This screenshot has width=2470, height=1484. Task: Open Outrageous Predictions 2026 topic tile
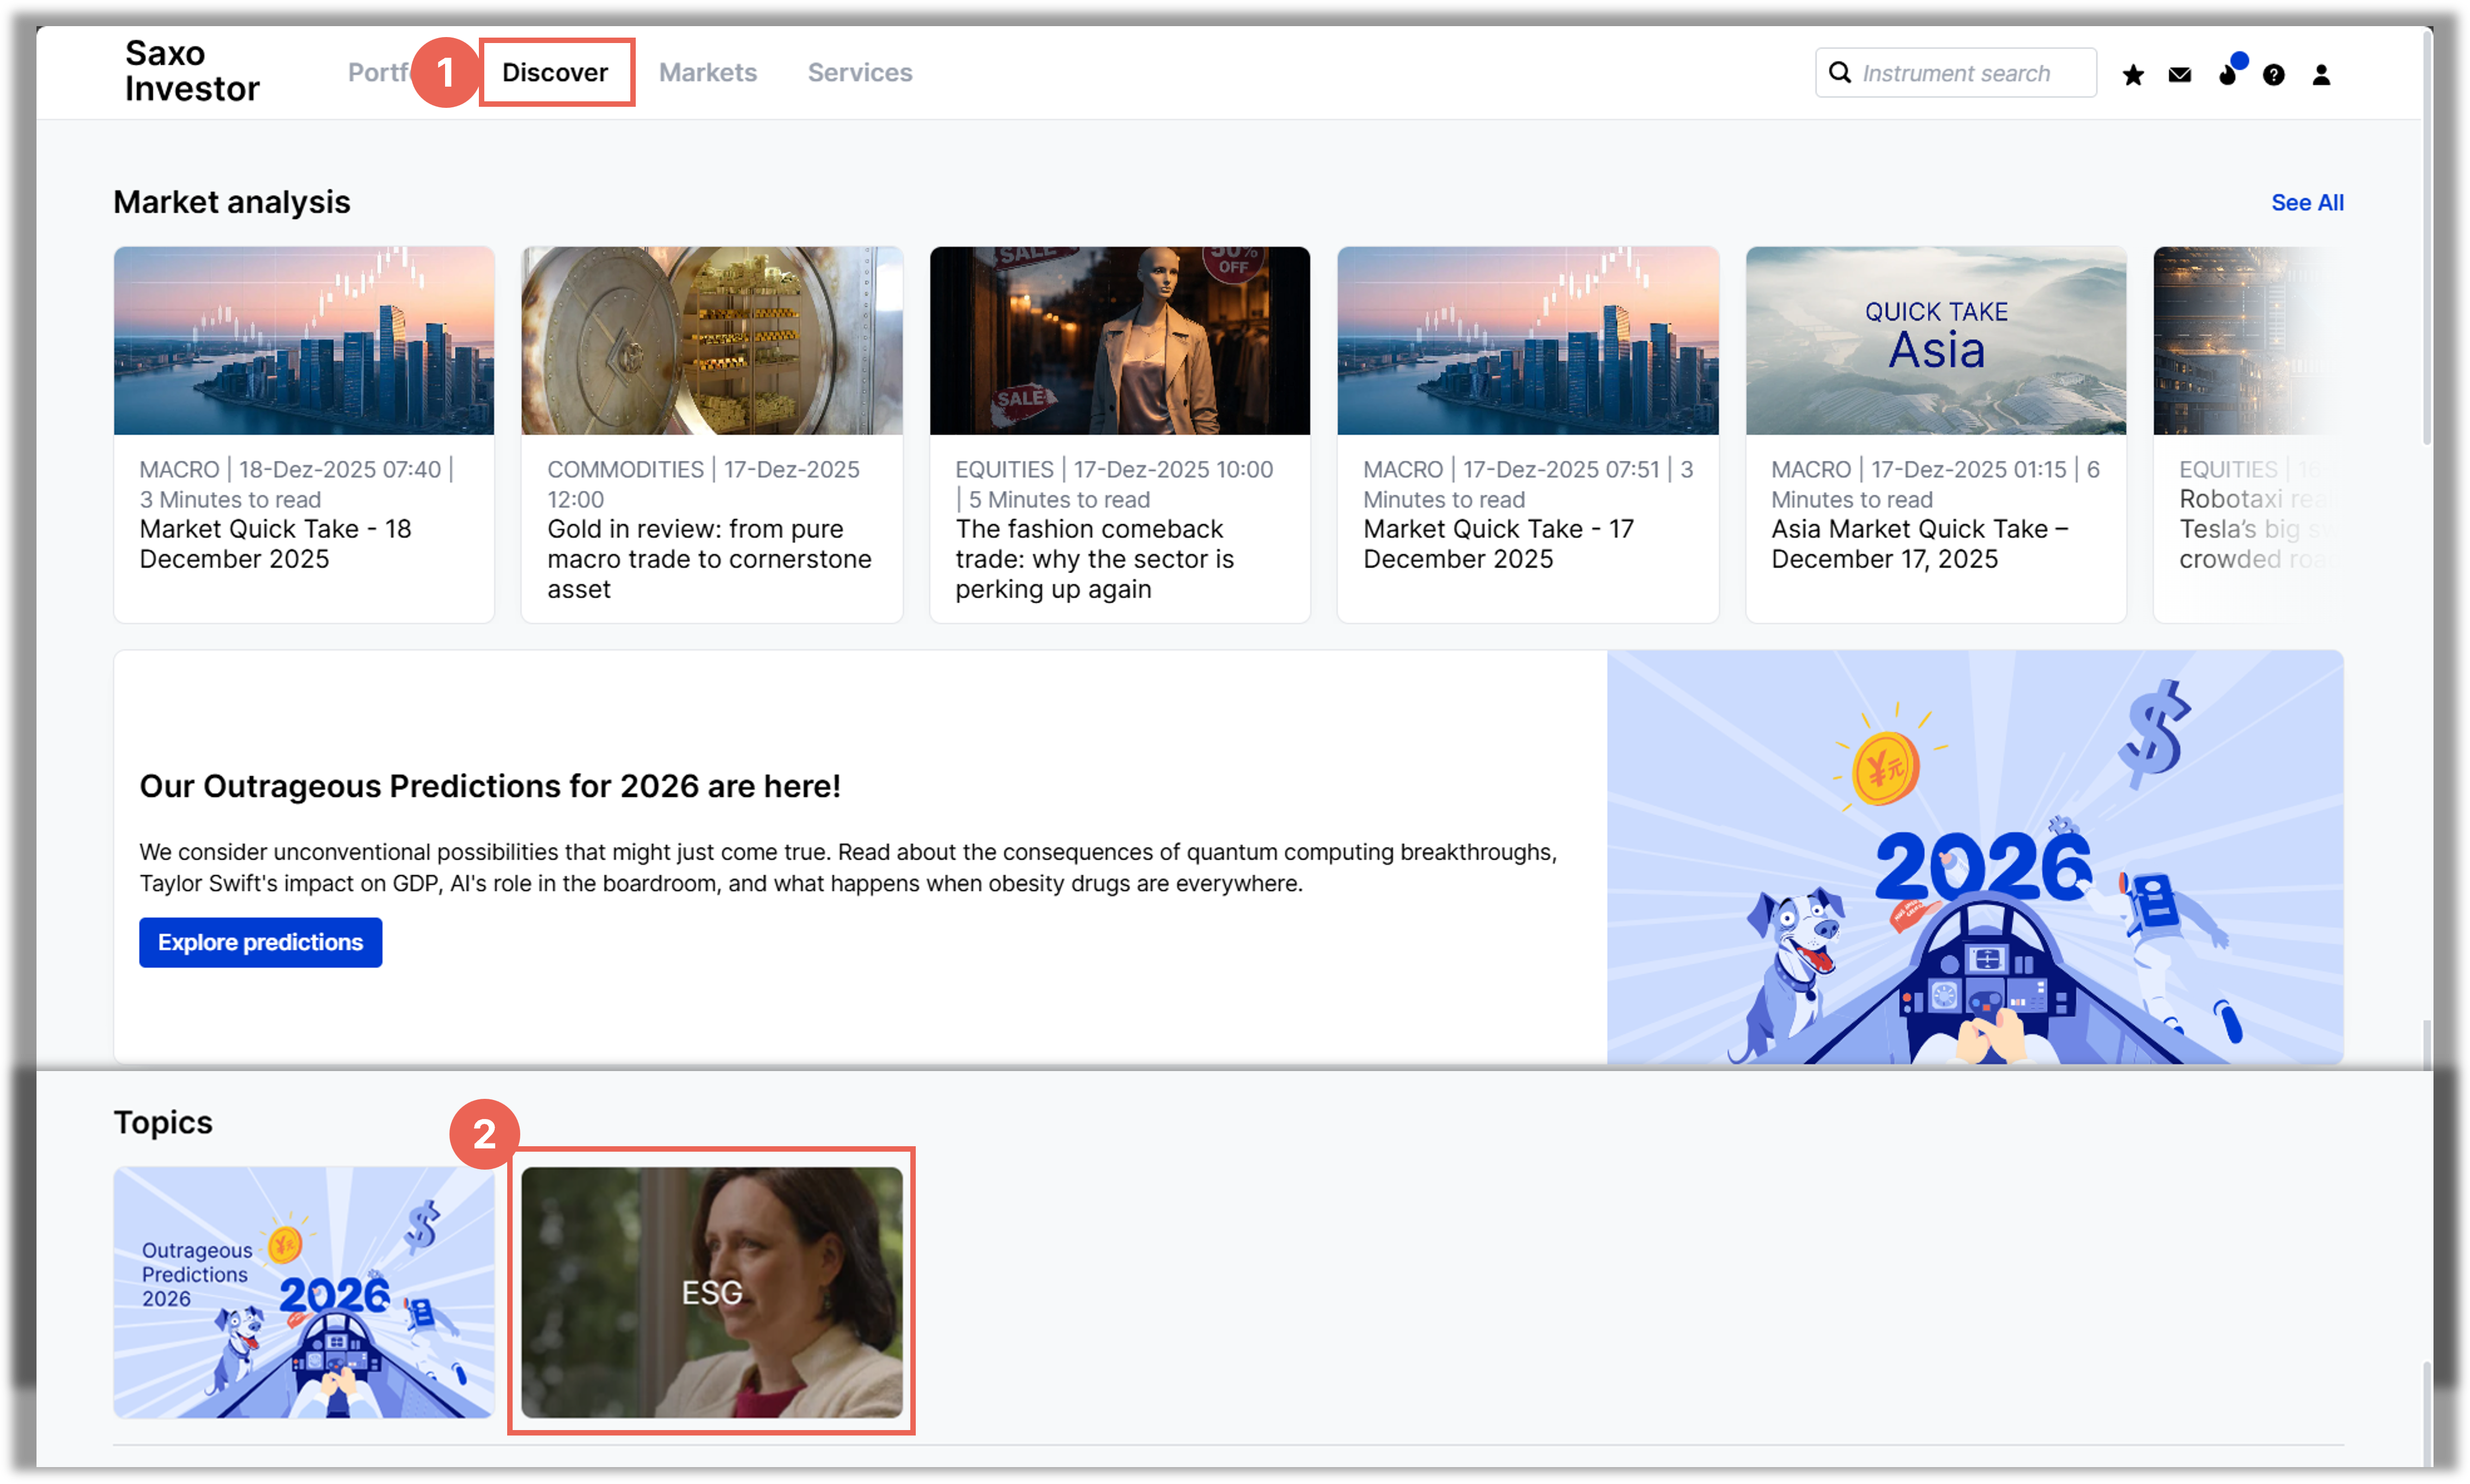pyautogui.click(x=303, y=1291)
